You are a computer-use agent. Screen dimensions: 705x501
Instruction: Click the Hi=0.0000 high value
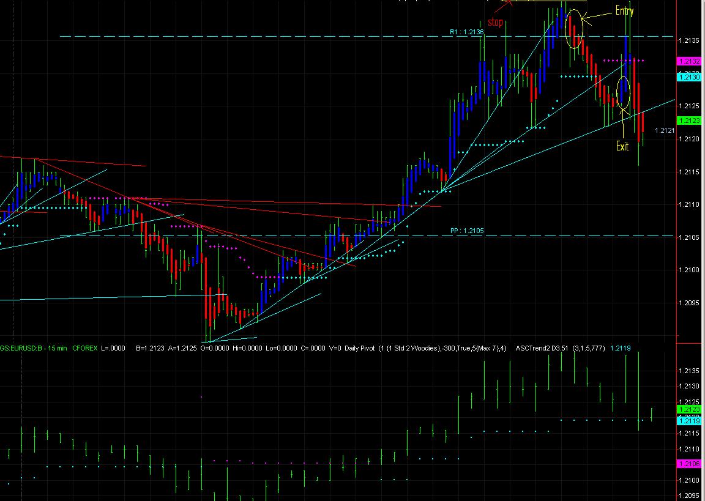247,348
